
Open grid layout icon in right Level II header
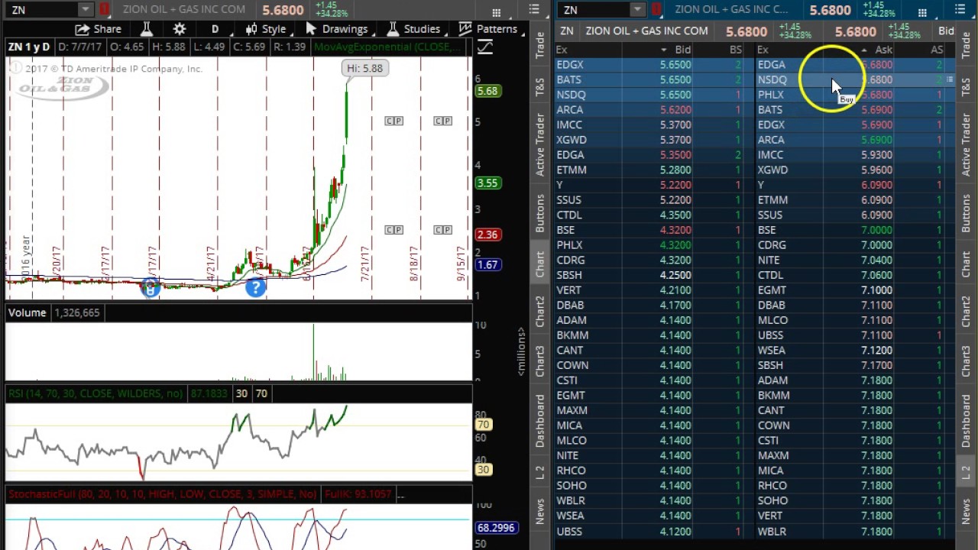click(922, 12)
